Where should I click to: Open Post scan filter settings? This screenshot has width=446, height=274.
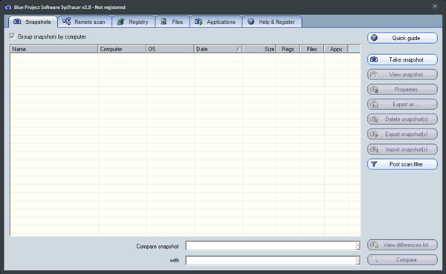[402, 164]
